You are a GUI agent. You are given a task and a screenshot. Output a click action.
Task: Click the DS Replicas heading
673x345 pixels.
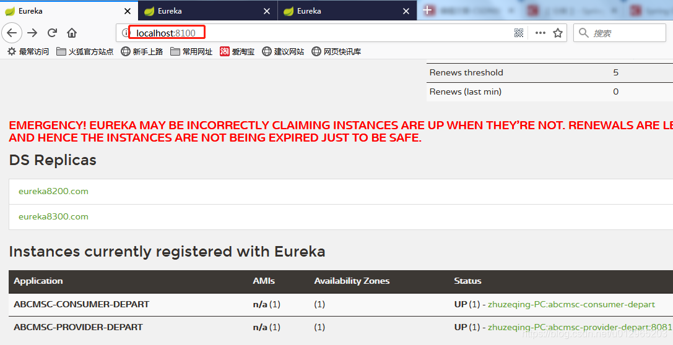tap(53, 160)
